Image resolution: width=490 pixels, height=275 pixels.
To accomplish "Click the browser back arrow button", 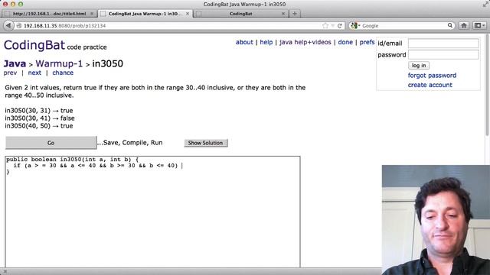I will coord(8,25).
